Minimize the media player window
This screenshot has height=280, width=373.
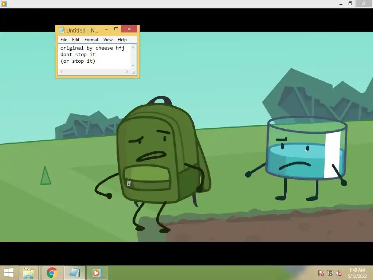tap(341, 4)
